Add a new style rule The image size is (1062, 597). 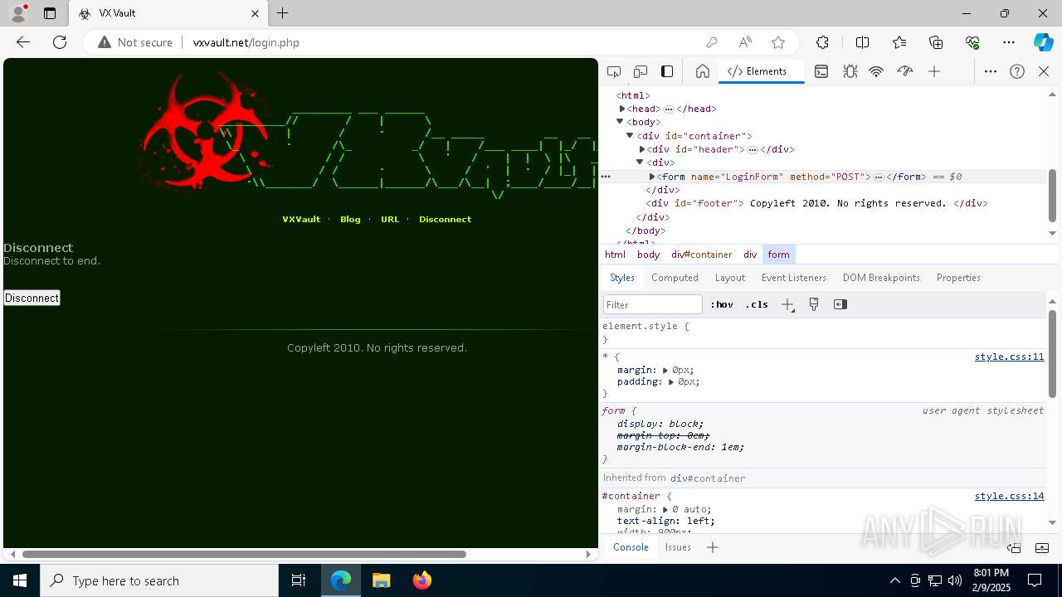point(787,304)
